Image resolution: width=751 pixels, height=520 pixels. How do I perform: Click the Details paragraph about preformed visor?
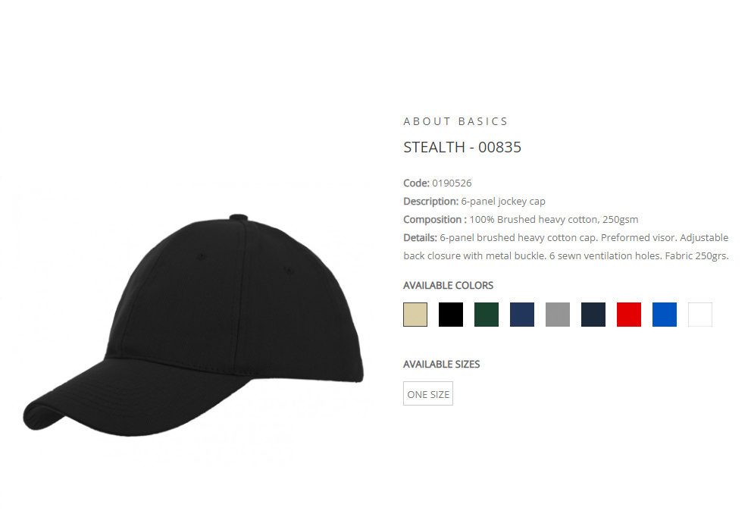point(566,247)
